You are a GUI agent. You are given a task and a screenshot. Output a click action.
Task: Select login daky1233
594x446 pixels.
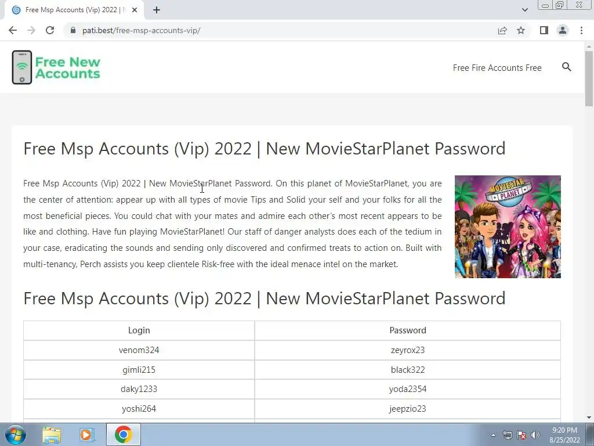pos(139,389)
